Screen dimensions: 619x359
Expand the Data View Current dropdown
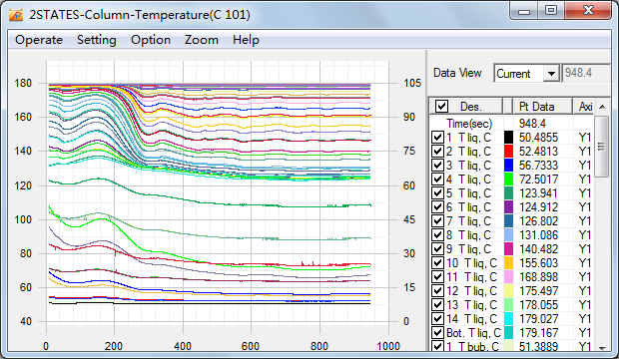551,74
